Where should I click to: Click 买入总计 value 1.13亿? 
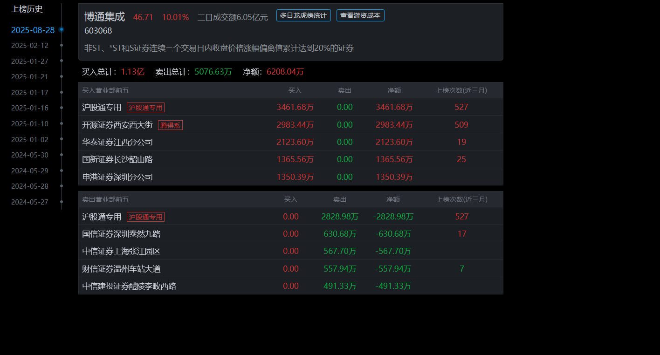tap(132, 72)
